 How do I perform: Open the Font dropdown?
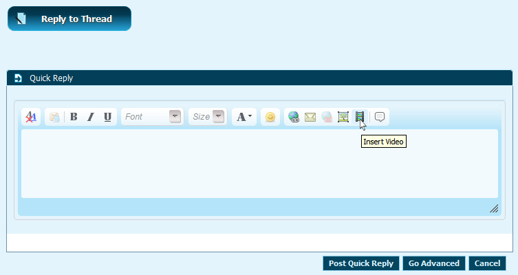tap(152, 117)
